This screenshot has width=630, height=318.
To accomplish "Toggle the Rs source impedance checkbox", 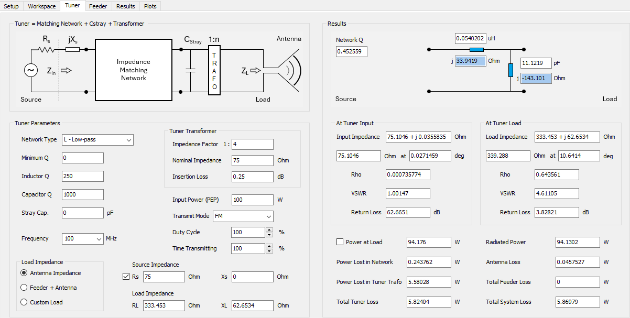I will coord(125,277).
